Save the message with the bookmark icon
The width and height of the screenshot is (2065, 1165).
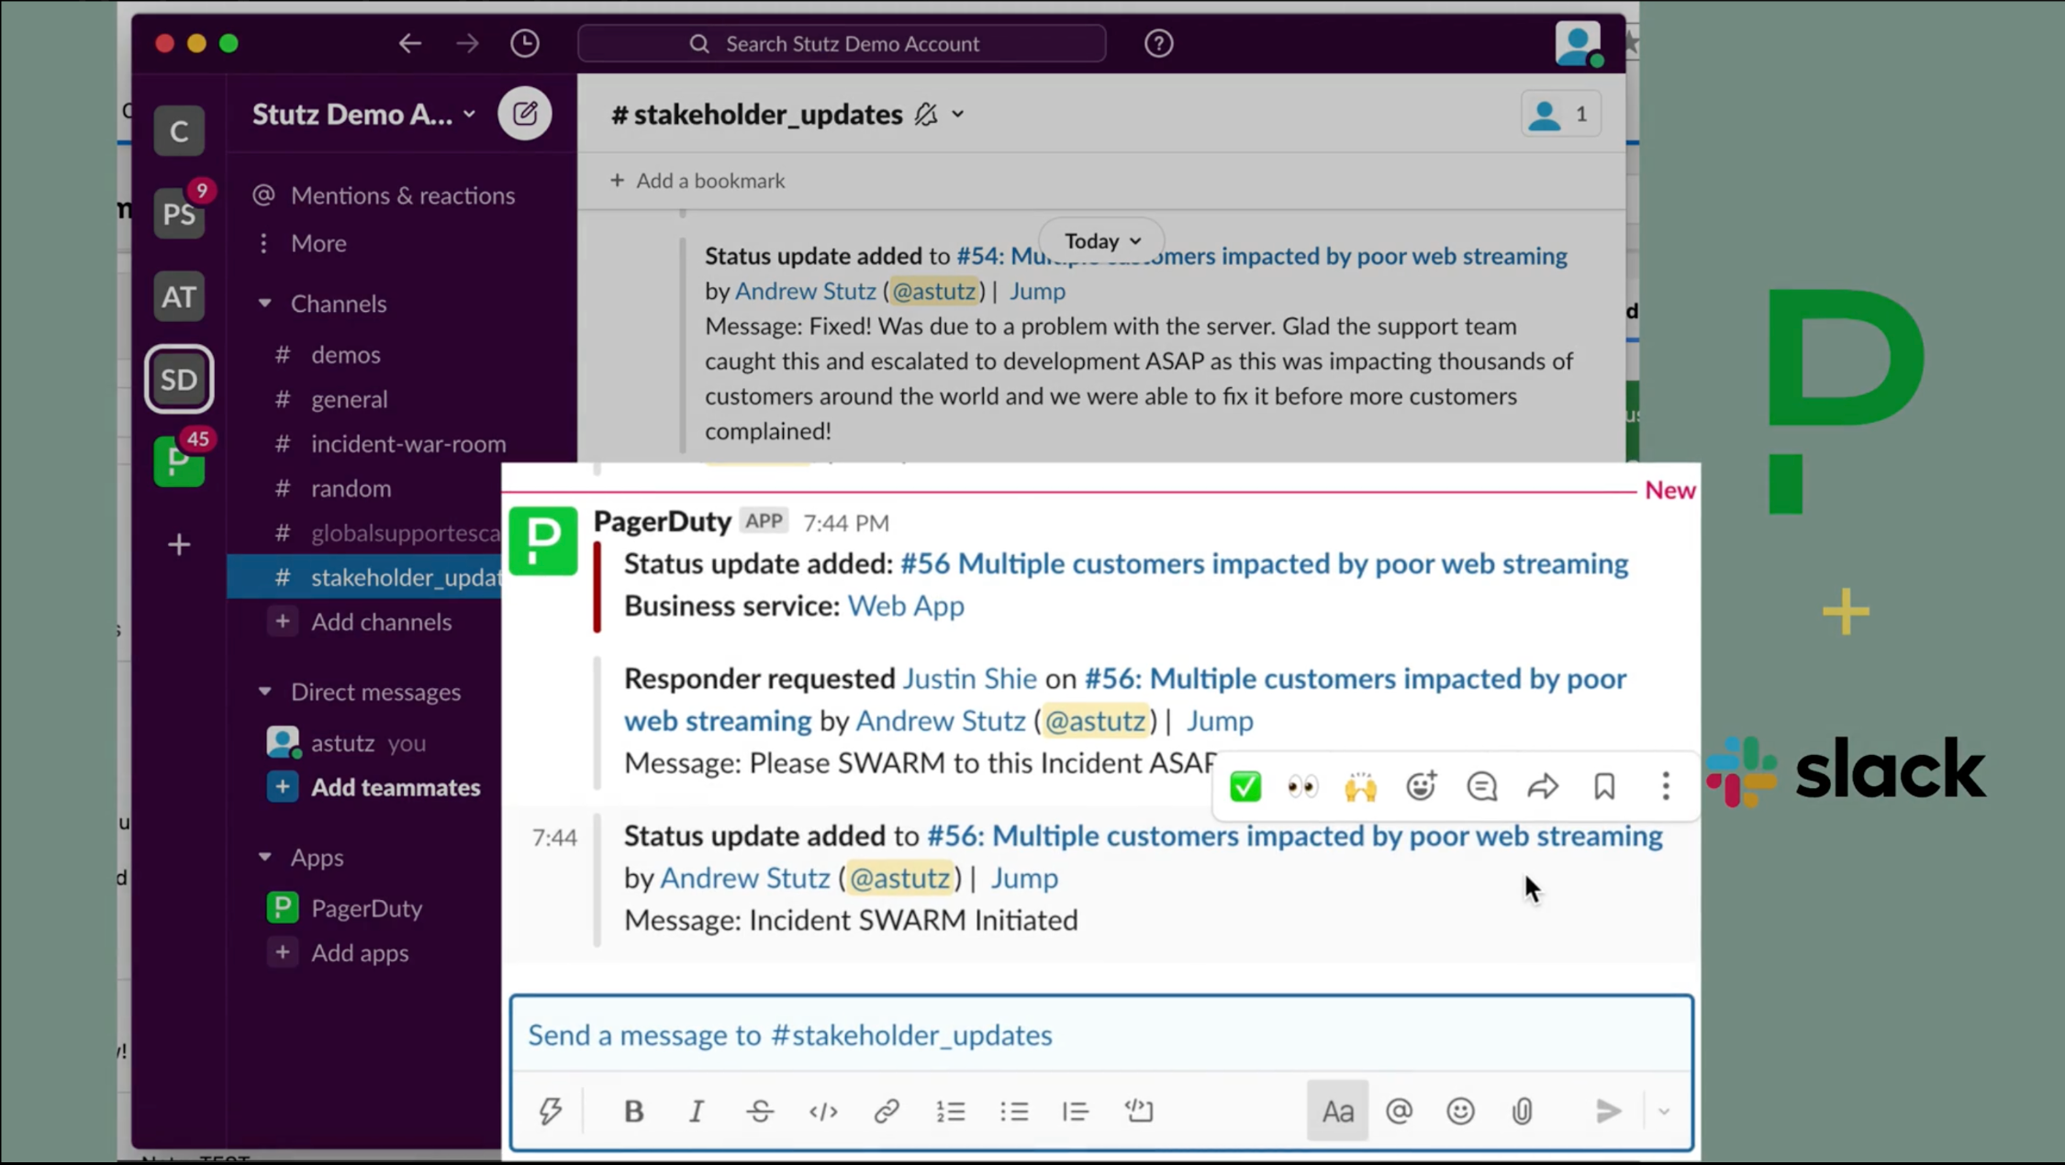point(1603,786)
